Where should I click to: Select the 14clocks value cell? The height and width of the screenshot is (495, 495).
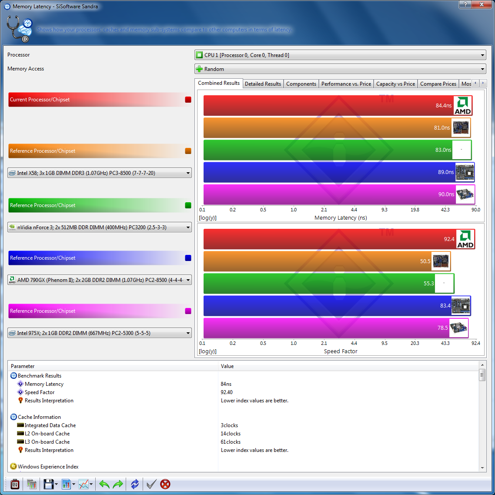point(231,434)
